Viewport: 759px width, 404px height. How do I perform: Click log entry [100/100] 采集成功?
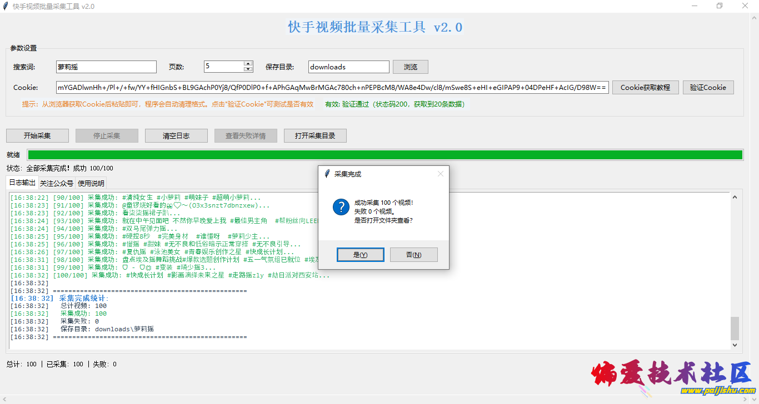(x=170, y=275)
